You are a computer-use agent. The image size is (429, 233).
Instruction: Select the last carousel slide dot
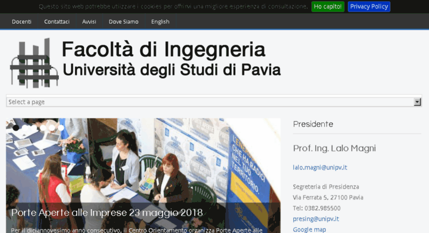[61, 127]
